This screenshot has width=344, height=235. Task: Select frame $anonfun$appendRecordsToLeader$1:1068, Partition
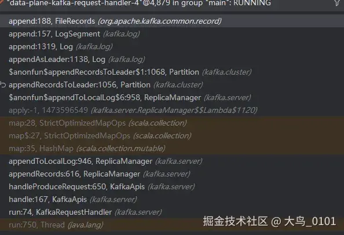[172, 72]
